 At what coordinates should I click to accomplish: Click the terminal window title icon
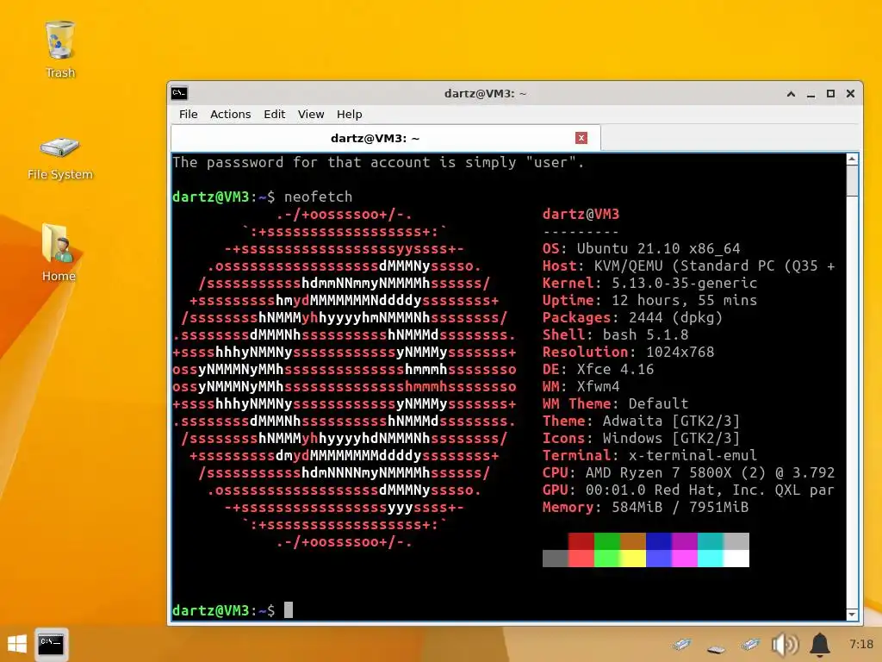coord(179,93)
